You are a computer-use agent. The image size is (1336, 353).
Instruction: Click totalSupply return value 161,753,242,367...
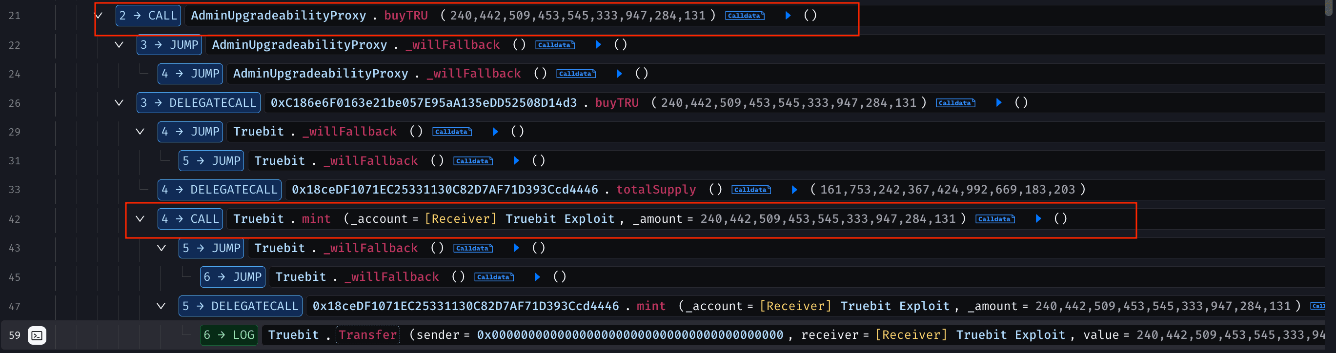(x=948, y=190)
